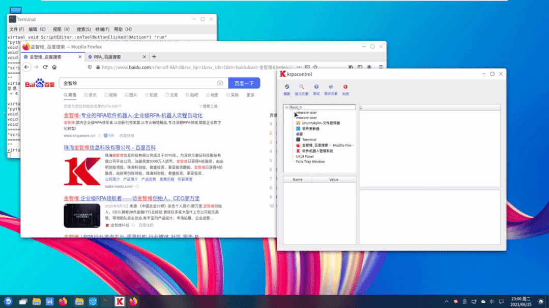Switch to Baidu 视频 category

[x=110, y=95]
